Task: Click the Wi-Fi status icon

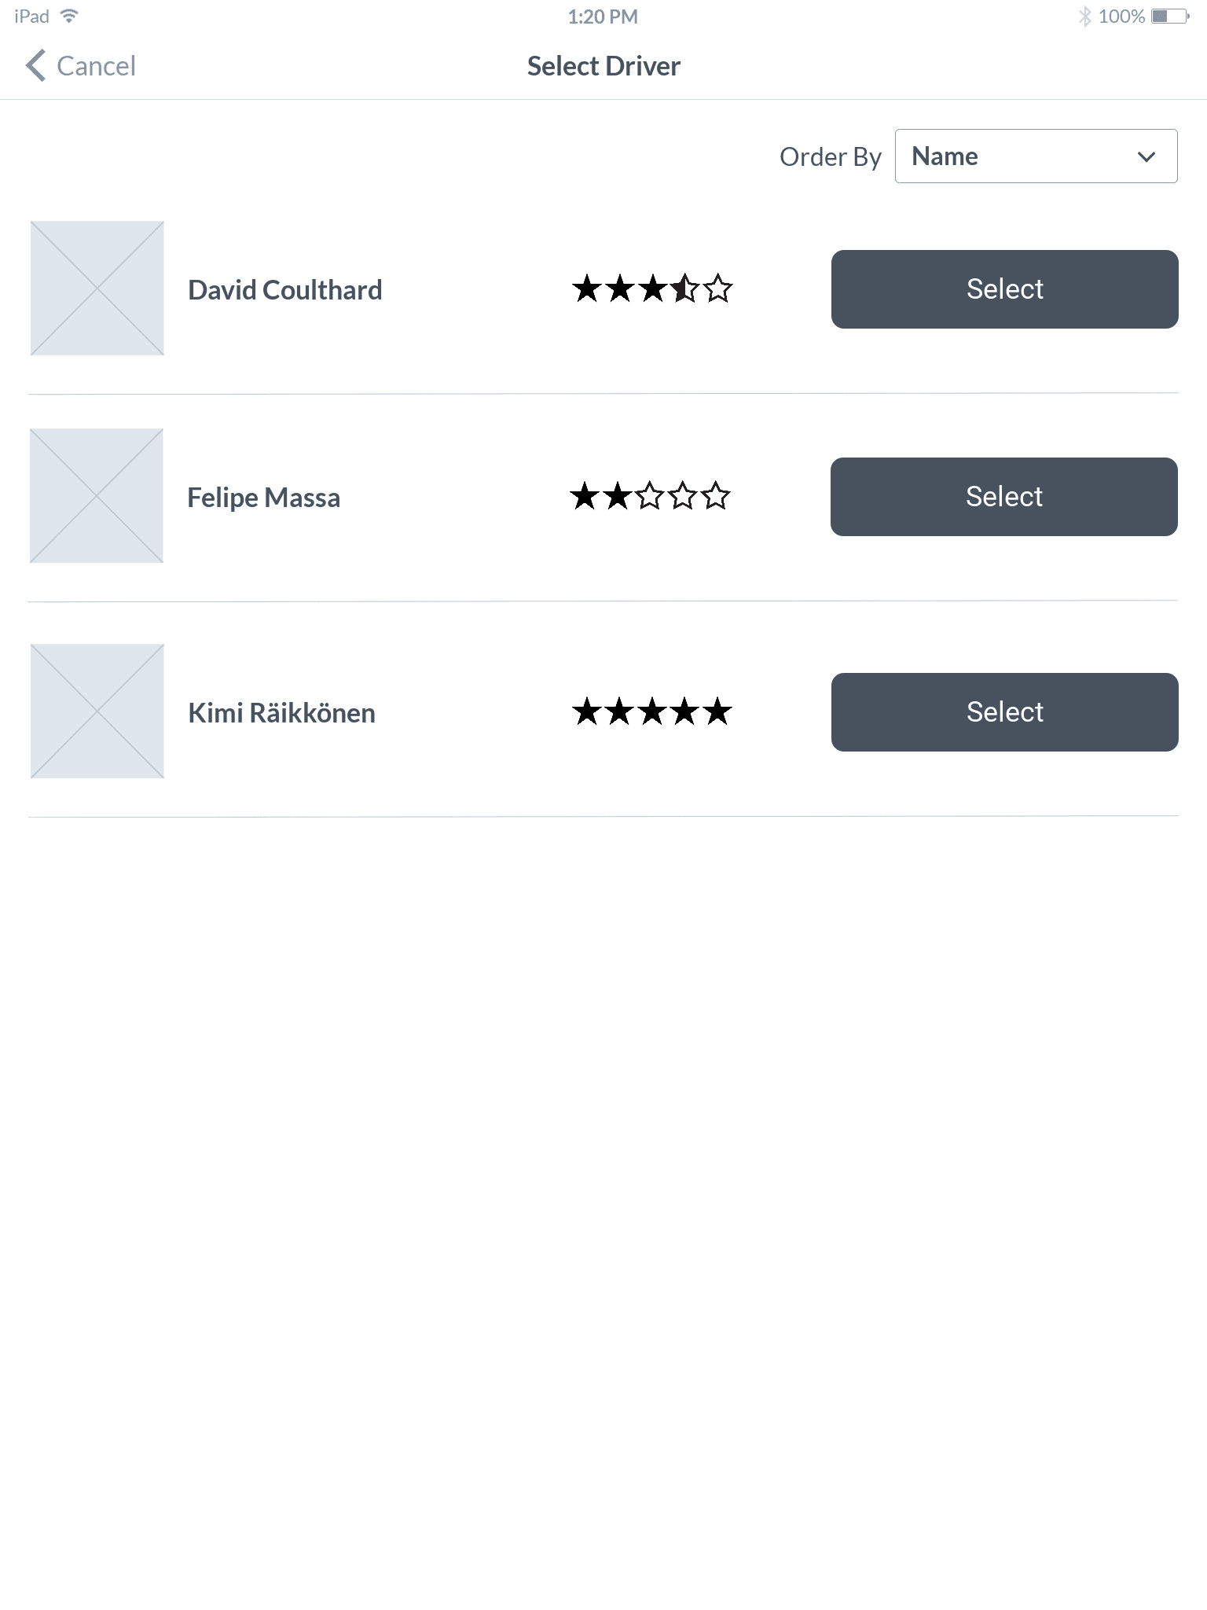Action: 70,17
